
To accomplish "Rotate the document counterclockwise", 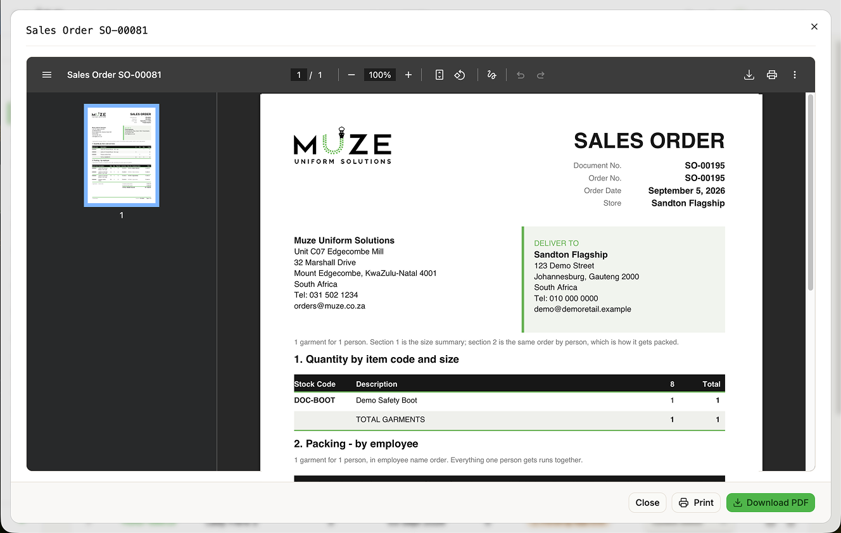I will point(460,75).
